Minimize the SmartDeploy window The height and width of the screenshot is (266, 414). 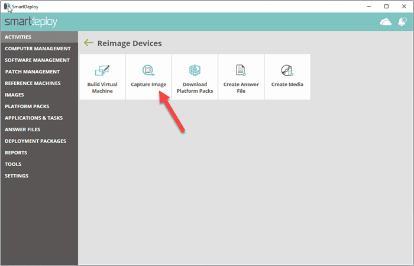point(369,7)
